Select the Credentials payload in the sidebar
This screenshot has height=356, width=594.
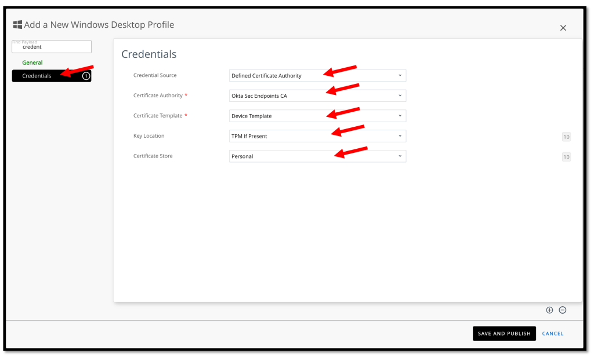pyautogui.click(x=37, y=76)
